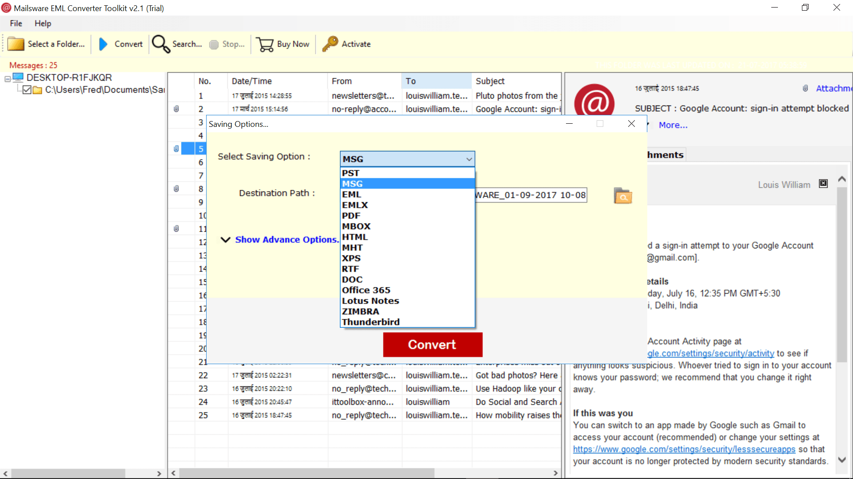Viewport: 853px width, 479px height.
Task: Browse destination path with folder icon
Action: (x=623, y=196)
